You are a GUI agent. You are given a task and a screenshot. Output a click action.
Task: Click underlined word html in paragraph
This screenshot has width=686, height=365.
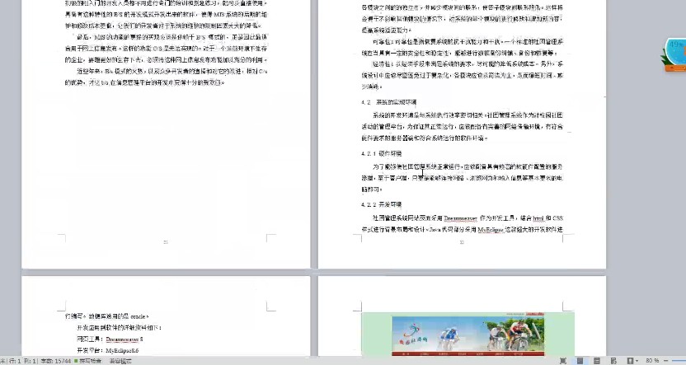[538, 218]
